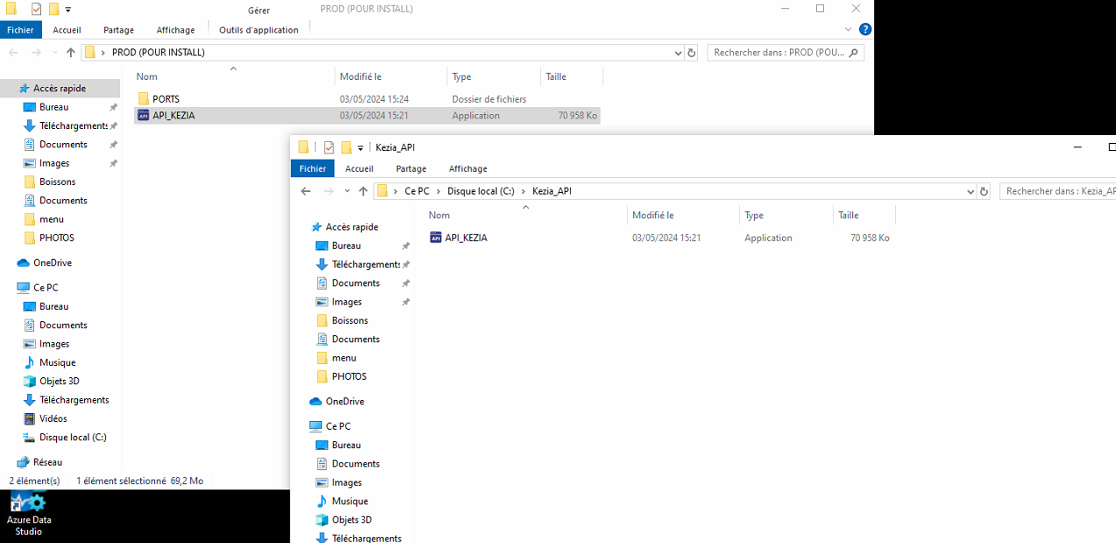Click the help question mark icon
Screen dimensions: 1116x543
tap(865, 29)
